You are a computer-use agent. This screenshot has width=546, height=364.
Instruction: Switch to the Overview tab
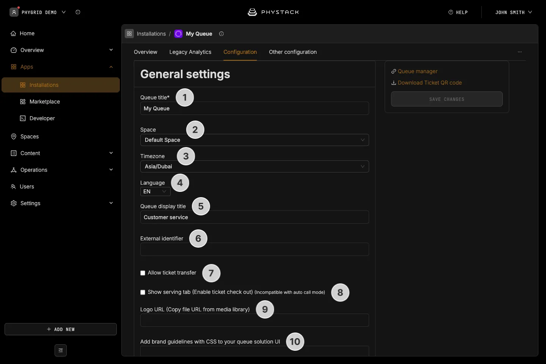[146, 52]
